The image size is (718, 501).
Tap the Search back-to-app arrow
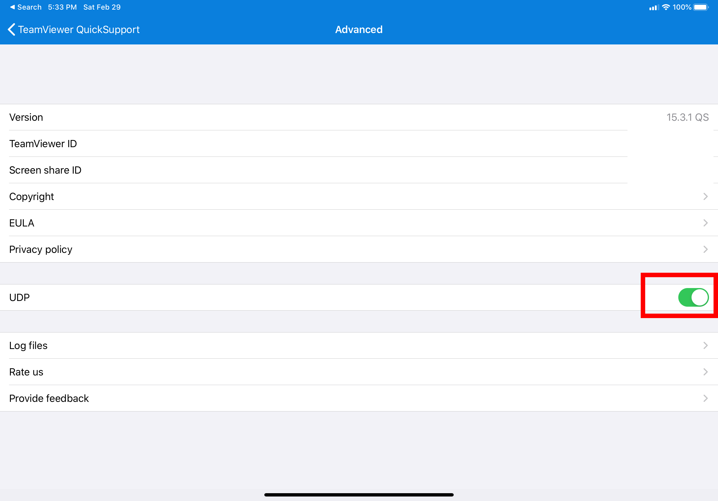13,7
